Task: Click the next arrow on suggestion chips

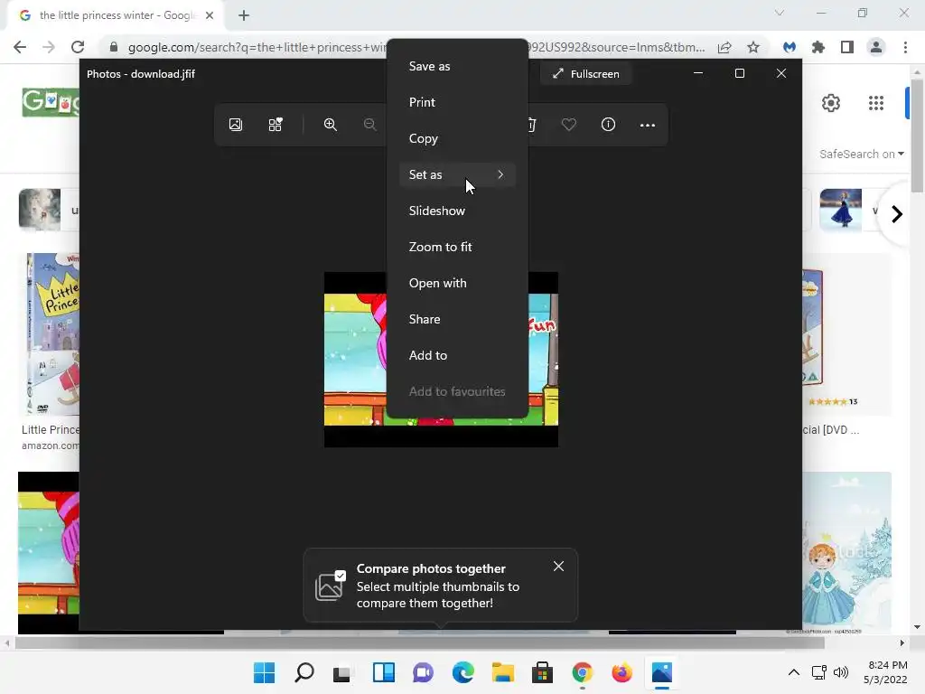Action: pos(897,214)
